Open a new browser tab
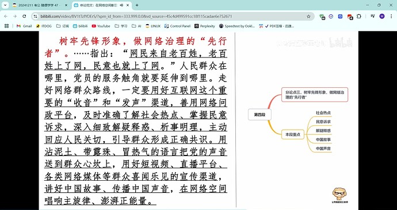The width and height of the screenshot is (397, 210). [x=137, y=5]
